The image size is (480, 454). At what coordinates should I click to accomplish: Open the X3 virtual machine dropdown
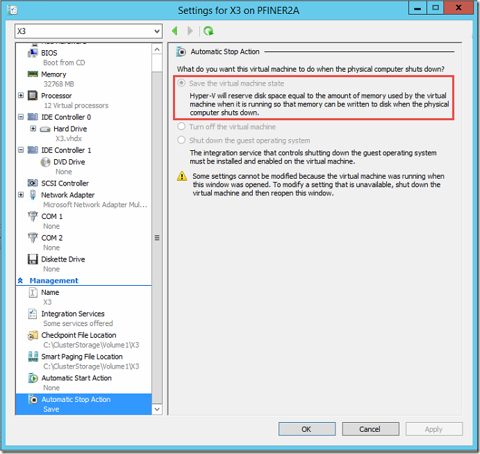[88, 31]
